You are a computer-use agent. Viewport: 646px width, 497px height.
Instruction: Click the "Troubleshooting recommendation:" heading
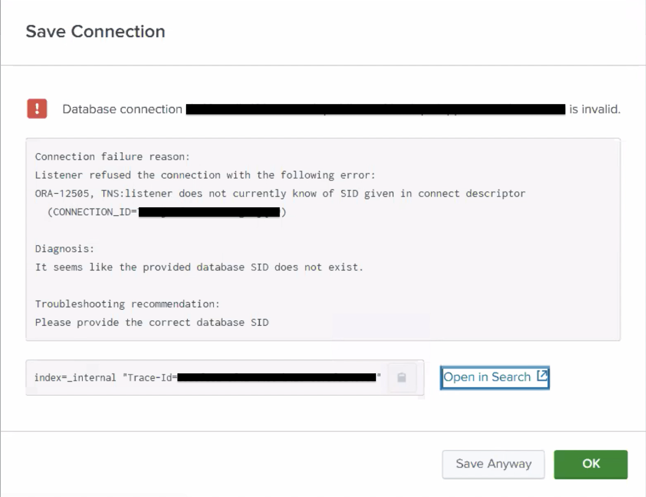pyautogui.click(x=127, y=304)
